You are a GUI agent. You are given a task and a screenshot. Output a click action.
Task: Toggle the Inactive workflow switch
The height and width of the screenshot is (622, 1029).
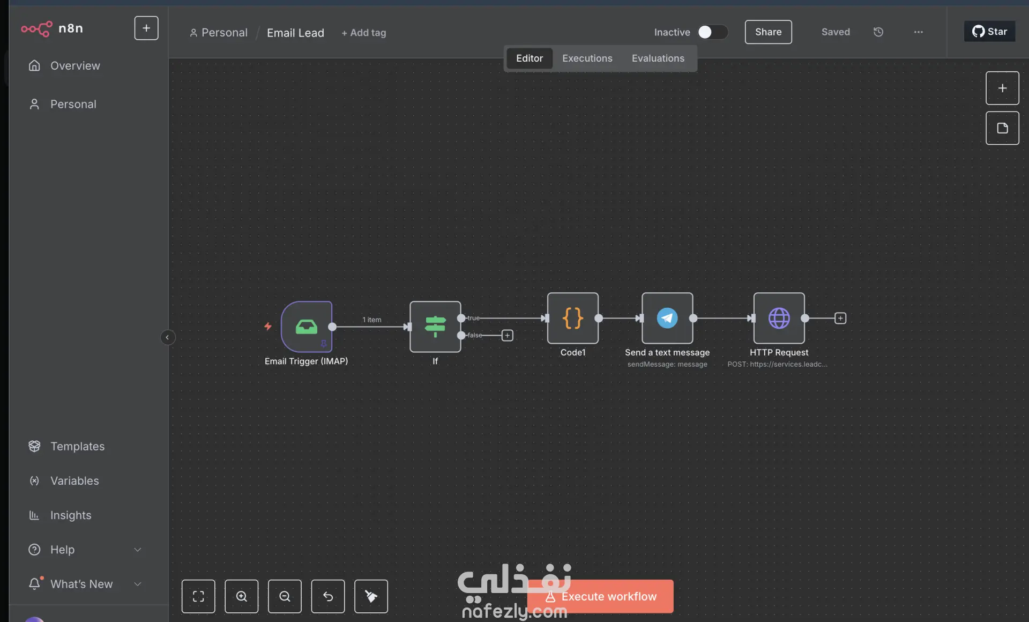click(x=712, y=32)
